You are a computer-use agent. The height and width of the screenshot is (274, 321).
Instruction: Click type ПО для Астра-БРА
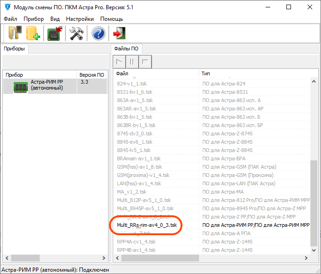[x=224, y=158]
